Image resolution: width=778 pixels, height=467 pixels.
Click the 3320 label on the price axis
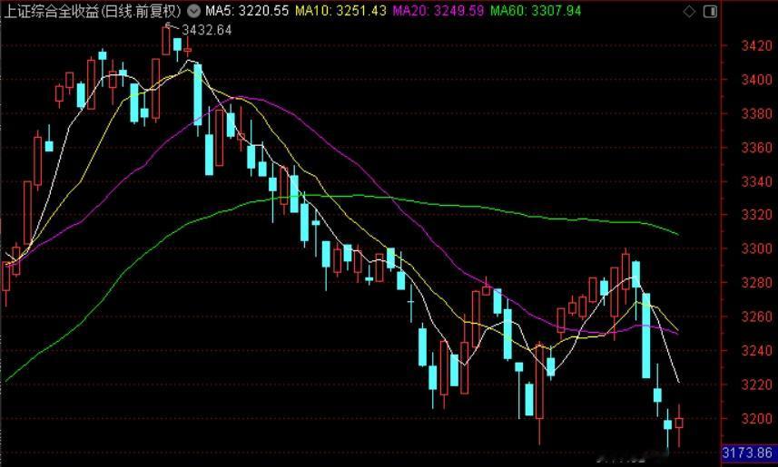pyautogui.click(x=756, y=215)
